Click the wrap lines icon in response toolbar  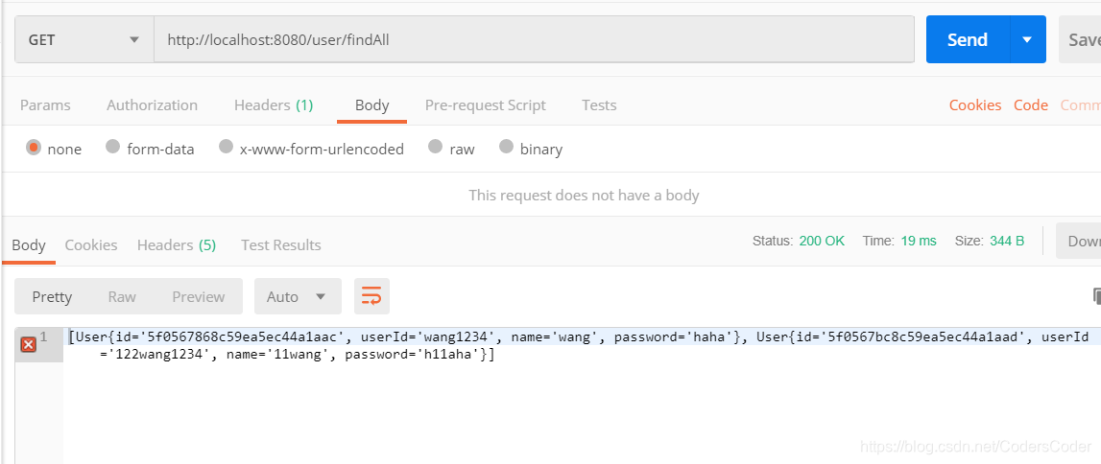(371, 296)
